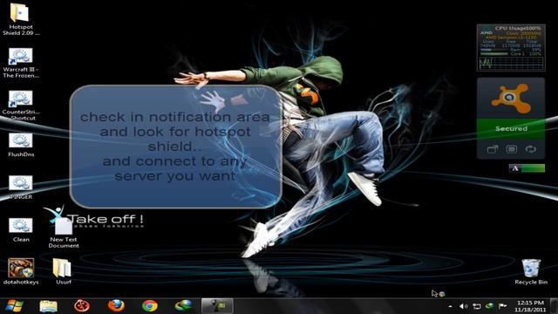Launch the red round app pinned on taskbar
Viewport: 558px width, 314px height.
[x=82, y=306]
